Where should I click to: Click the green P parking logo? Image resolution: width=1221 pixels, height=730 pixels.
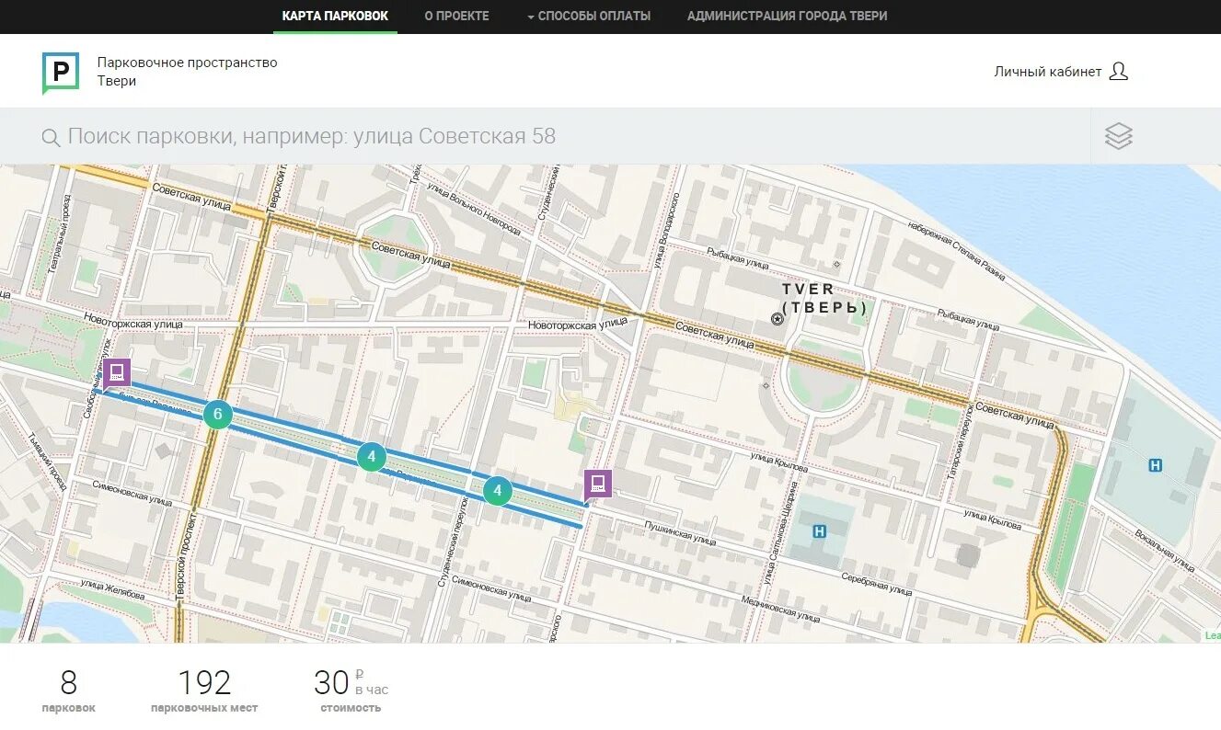(x=61, y=73)
